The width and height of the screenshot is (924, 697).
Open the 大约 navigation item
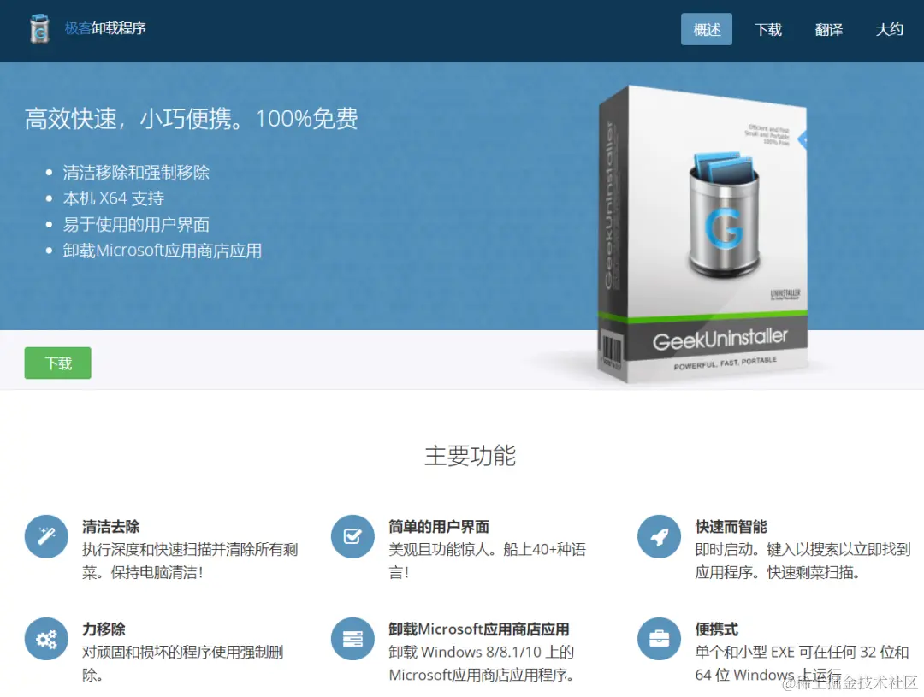click(889, 29)
